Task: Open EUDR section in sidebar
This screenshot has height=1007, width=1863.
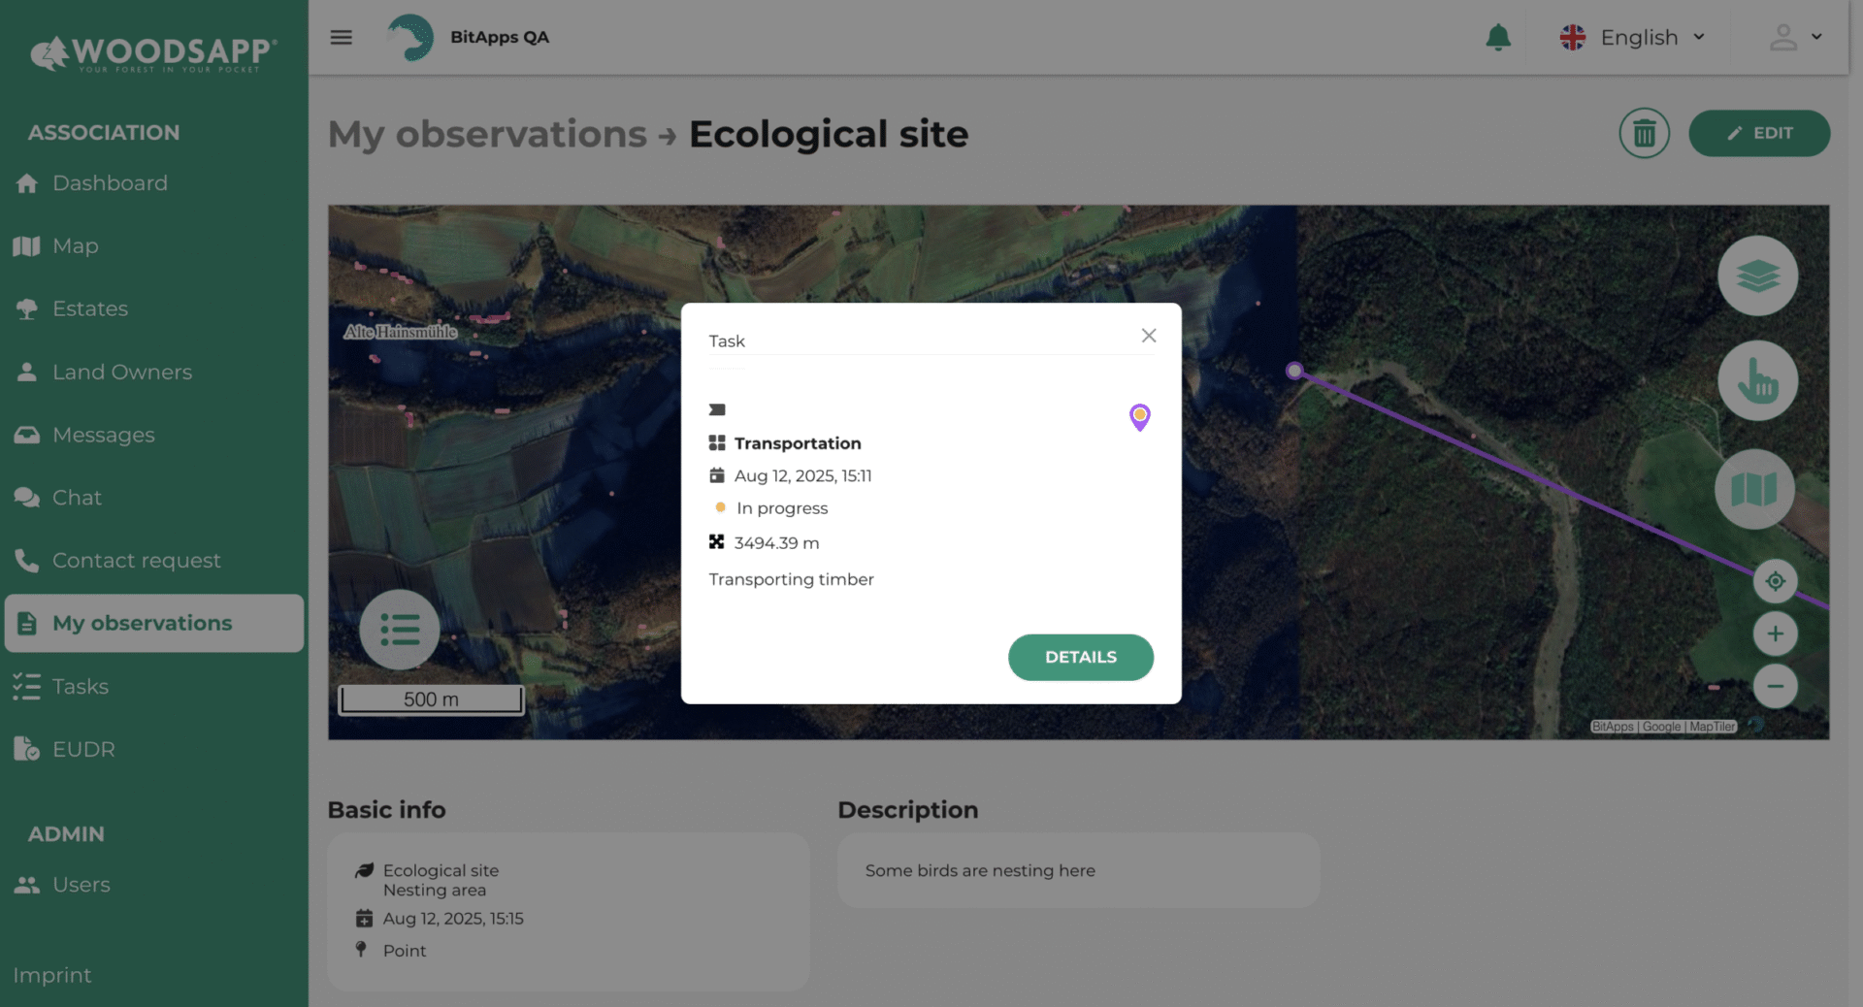Action: (x=83, y=750)
